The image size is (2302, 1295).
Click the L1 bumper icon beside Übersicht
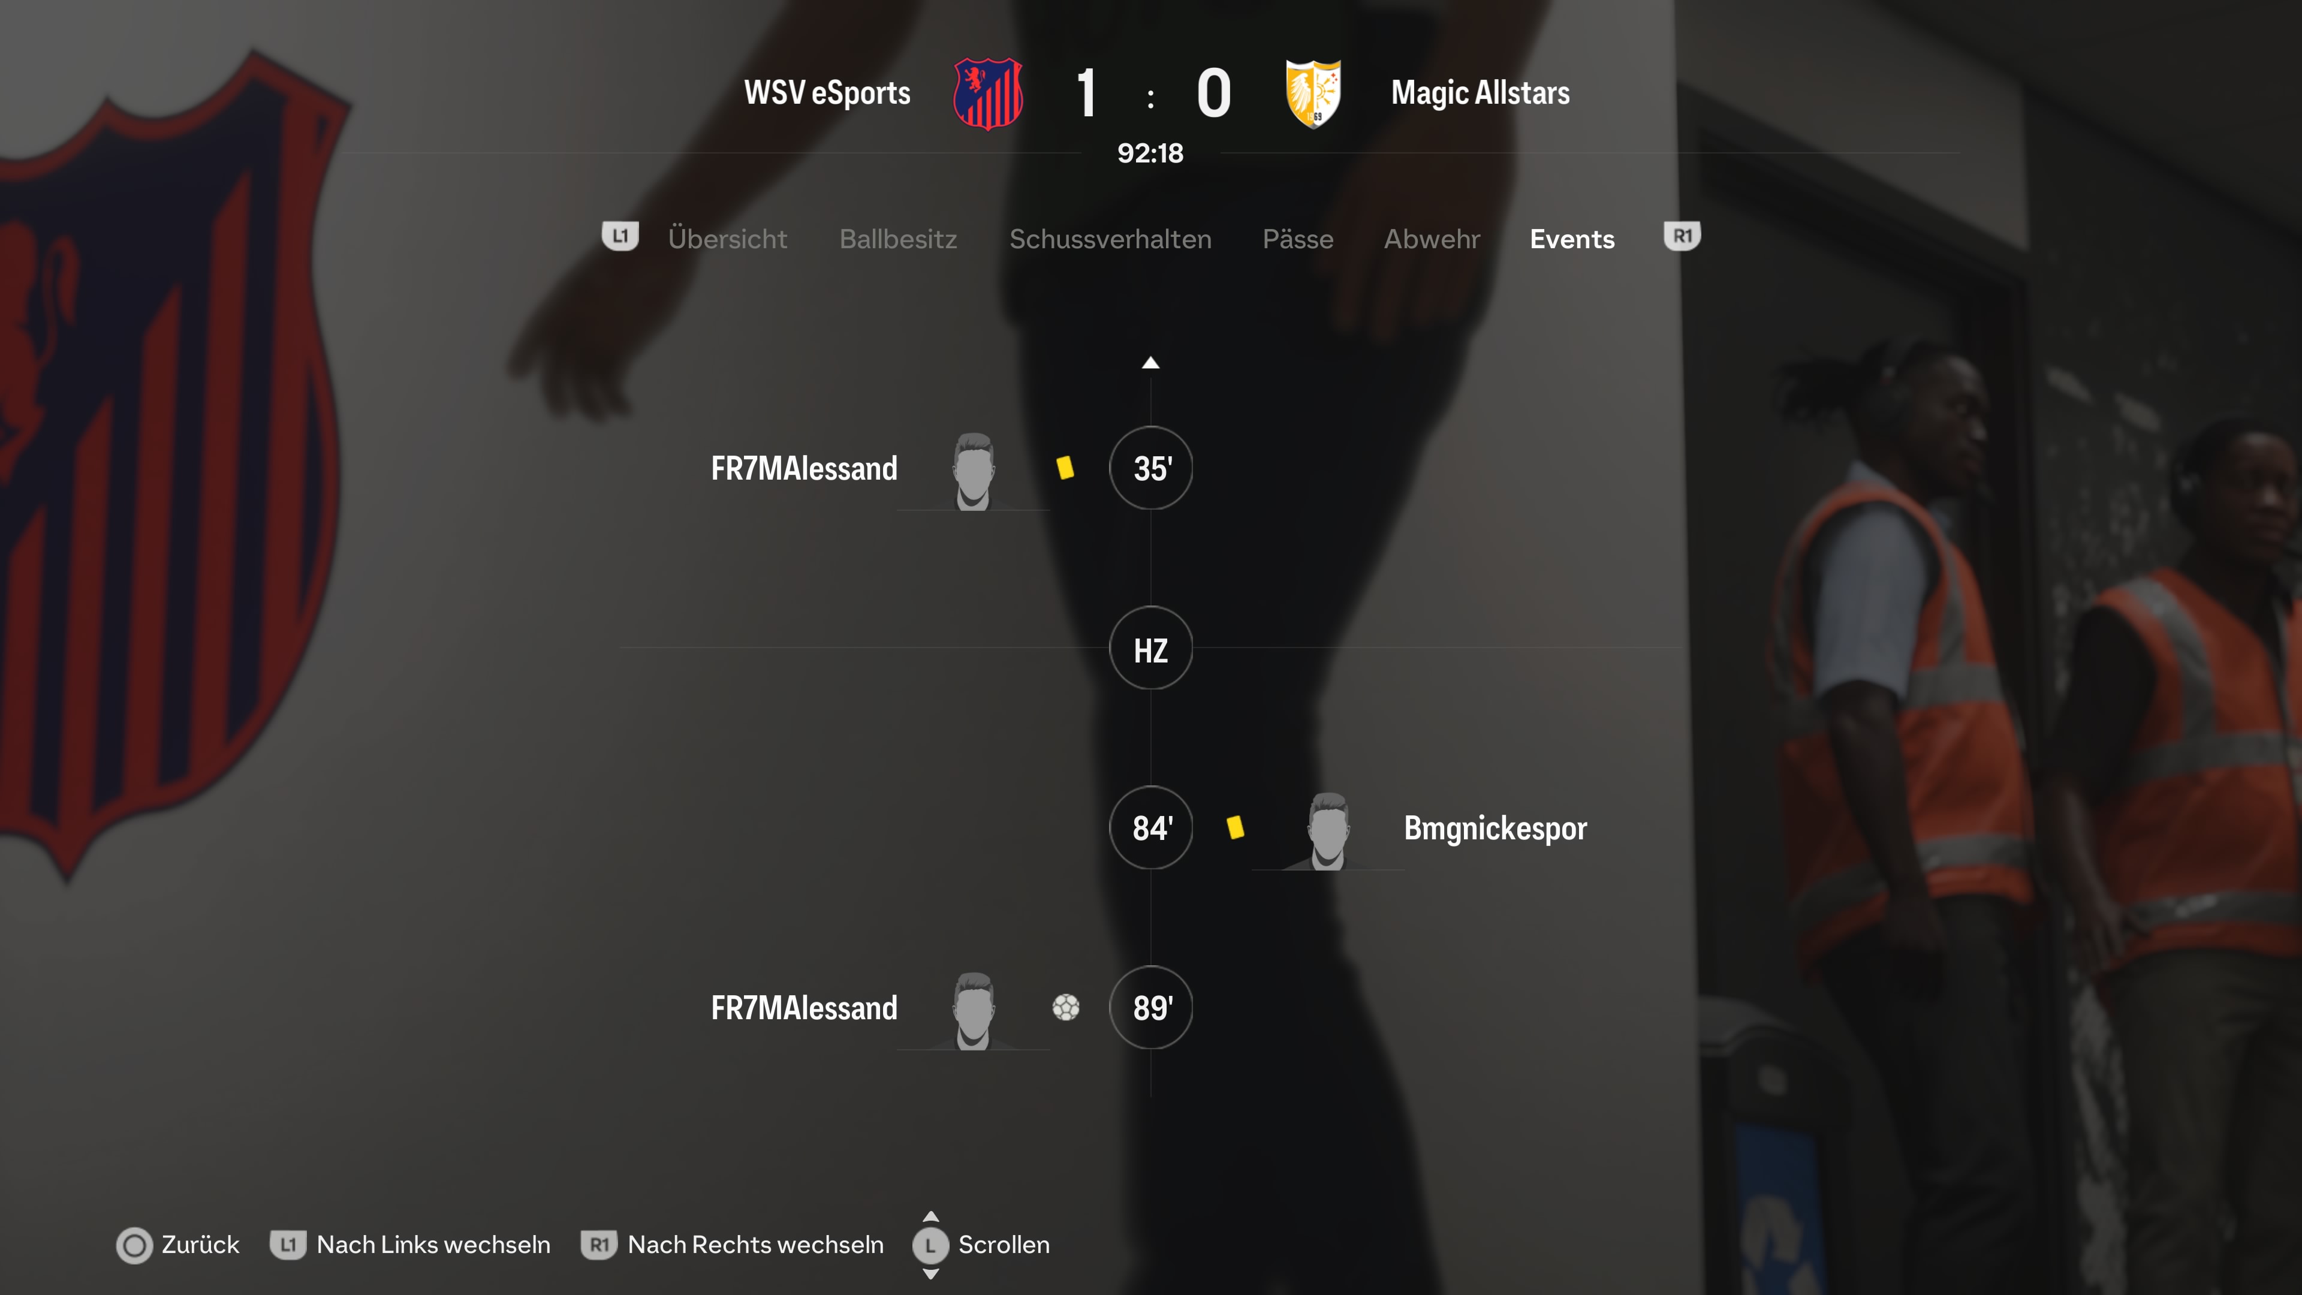[x=620, y=237]
